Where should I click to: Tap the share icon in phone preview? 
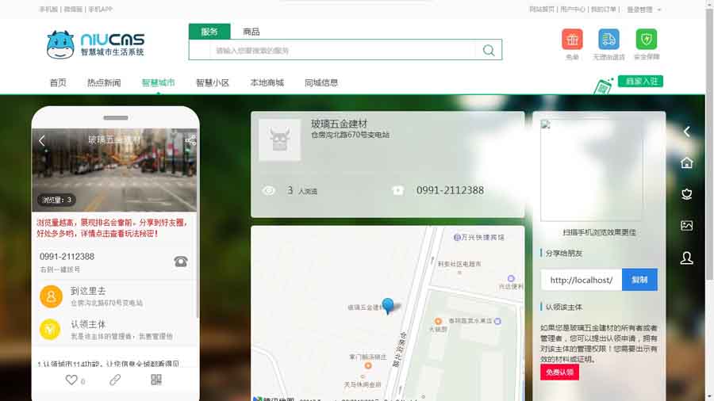(190, 140)
